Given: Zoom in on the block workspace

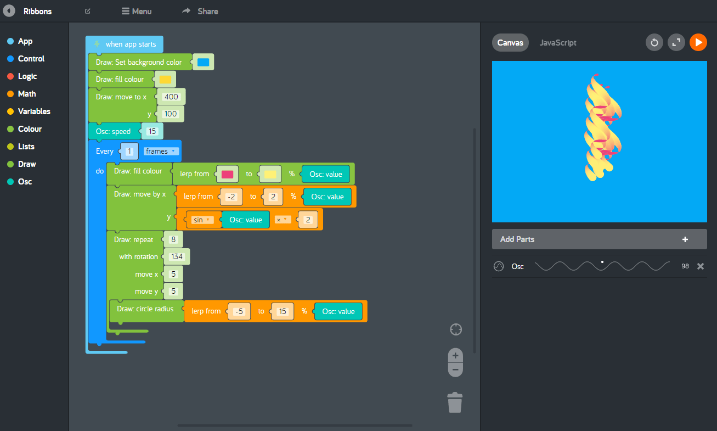Looking at the screenshot, I should tap(455, 355).
